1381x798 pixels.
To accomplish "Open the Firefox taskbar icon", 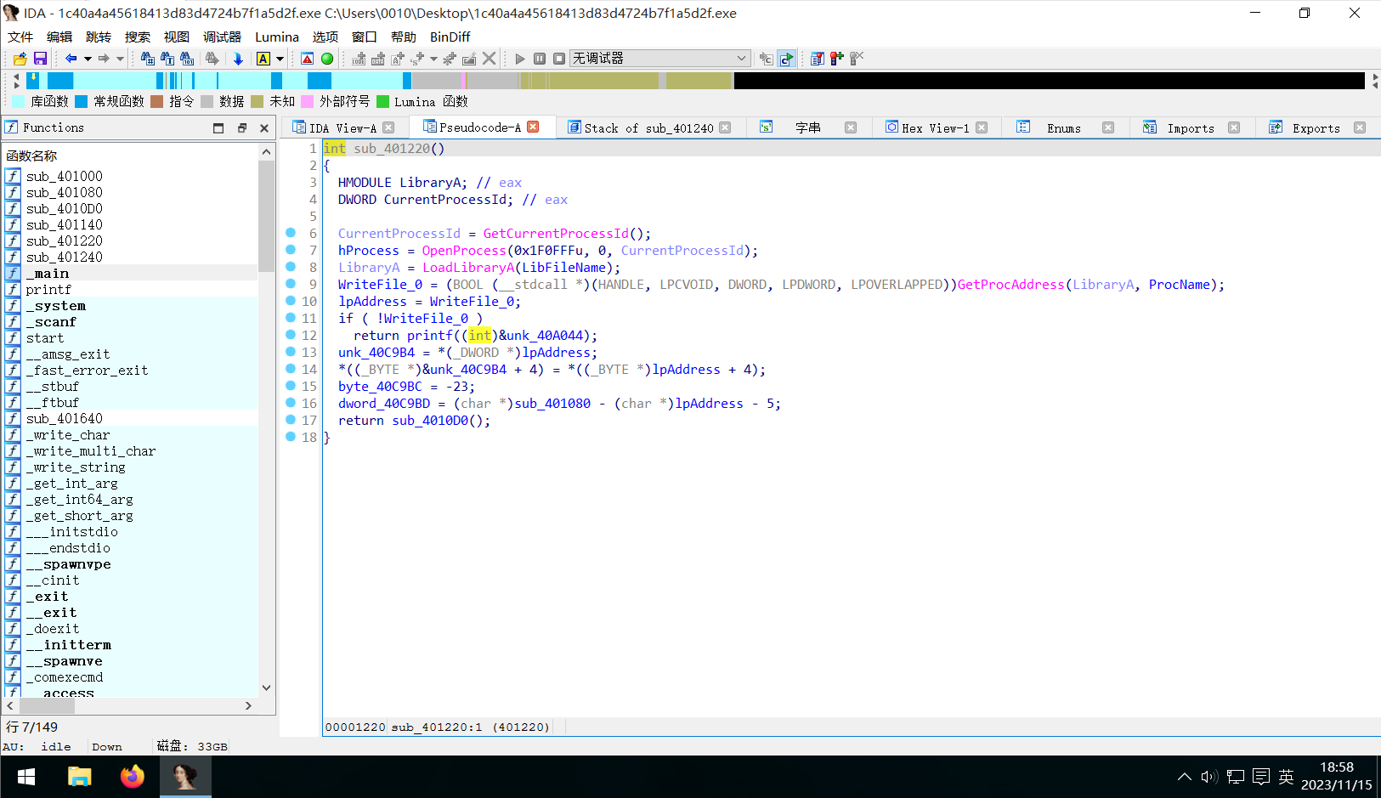I will tap(133, 777).
